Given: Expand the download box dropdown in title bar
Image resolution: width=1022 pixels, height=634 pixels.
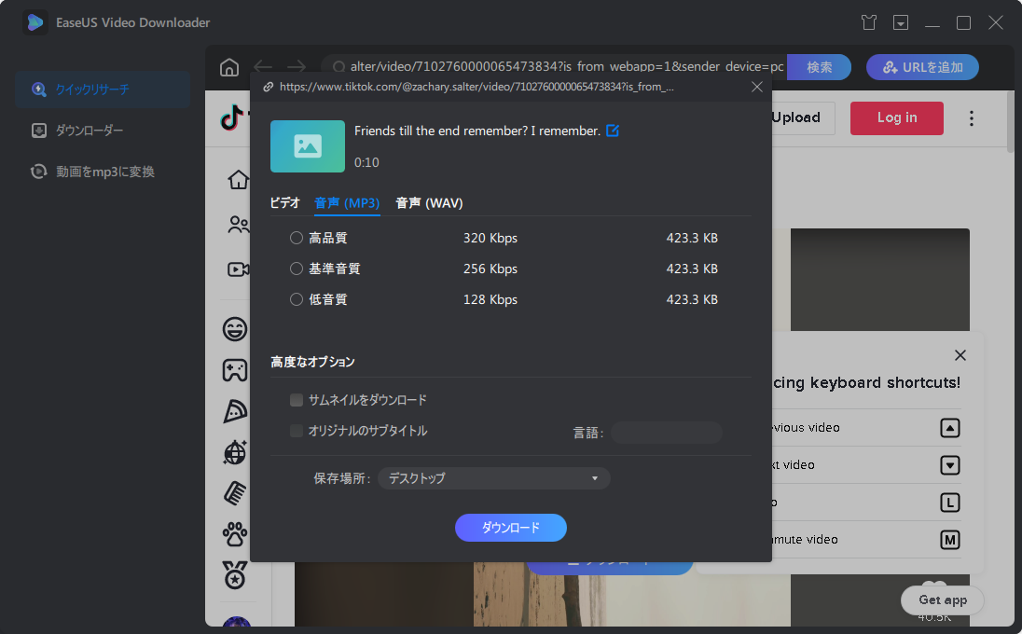Looking at the screenshot, I should pyautogui.click(x=901, y=21).
